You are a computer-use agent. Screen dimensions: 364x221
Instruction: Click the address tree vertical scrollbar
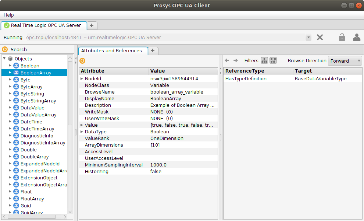coord(70,93)
